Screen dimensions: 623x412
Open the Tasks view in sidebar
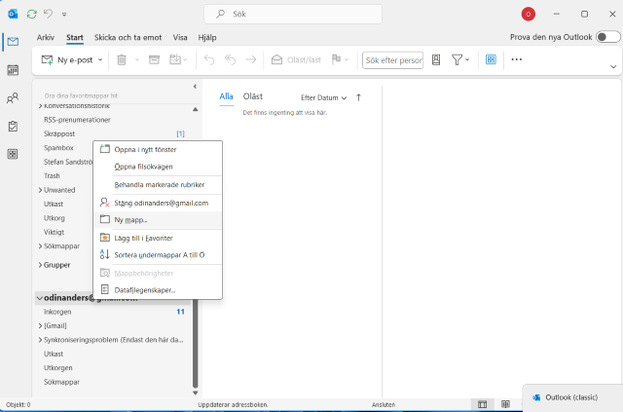click(x=13, y=126)
